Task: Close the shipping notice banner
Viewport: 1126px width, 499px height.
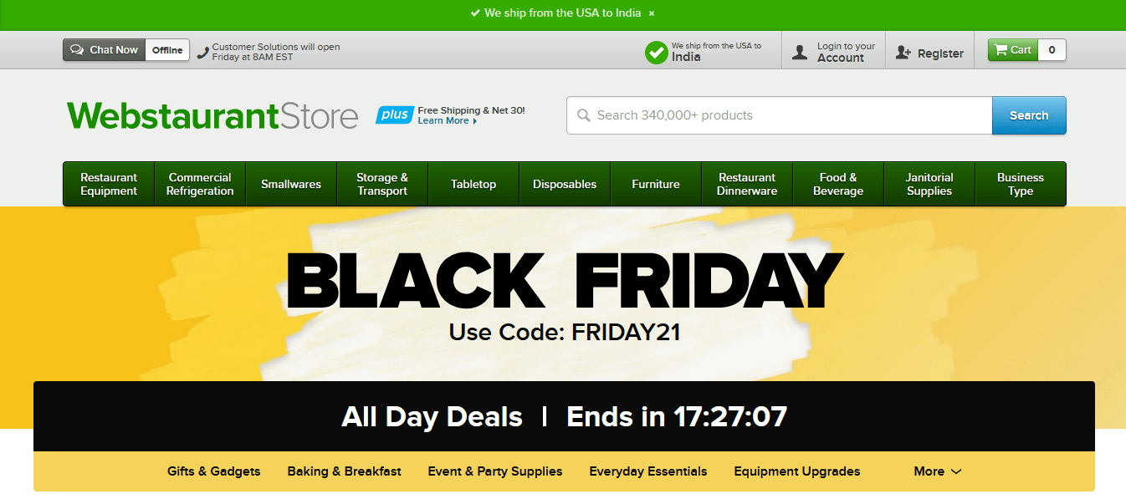Action: point(652,13)
